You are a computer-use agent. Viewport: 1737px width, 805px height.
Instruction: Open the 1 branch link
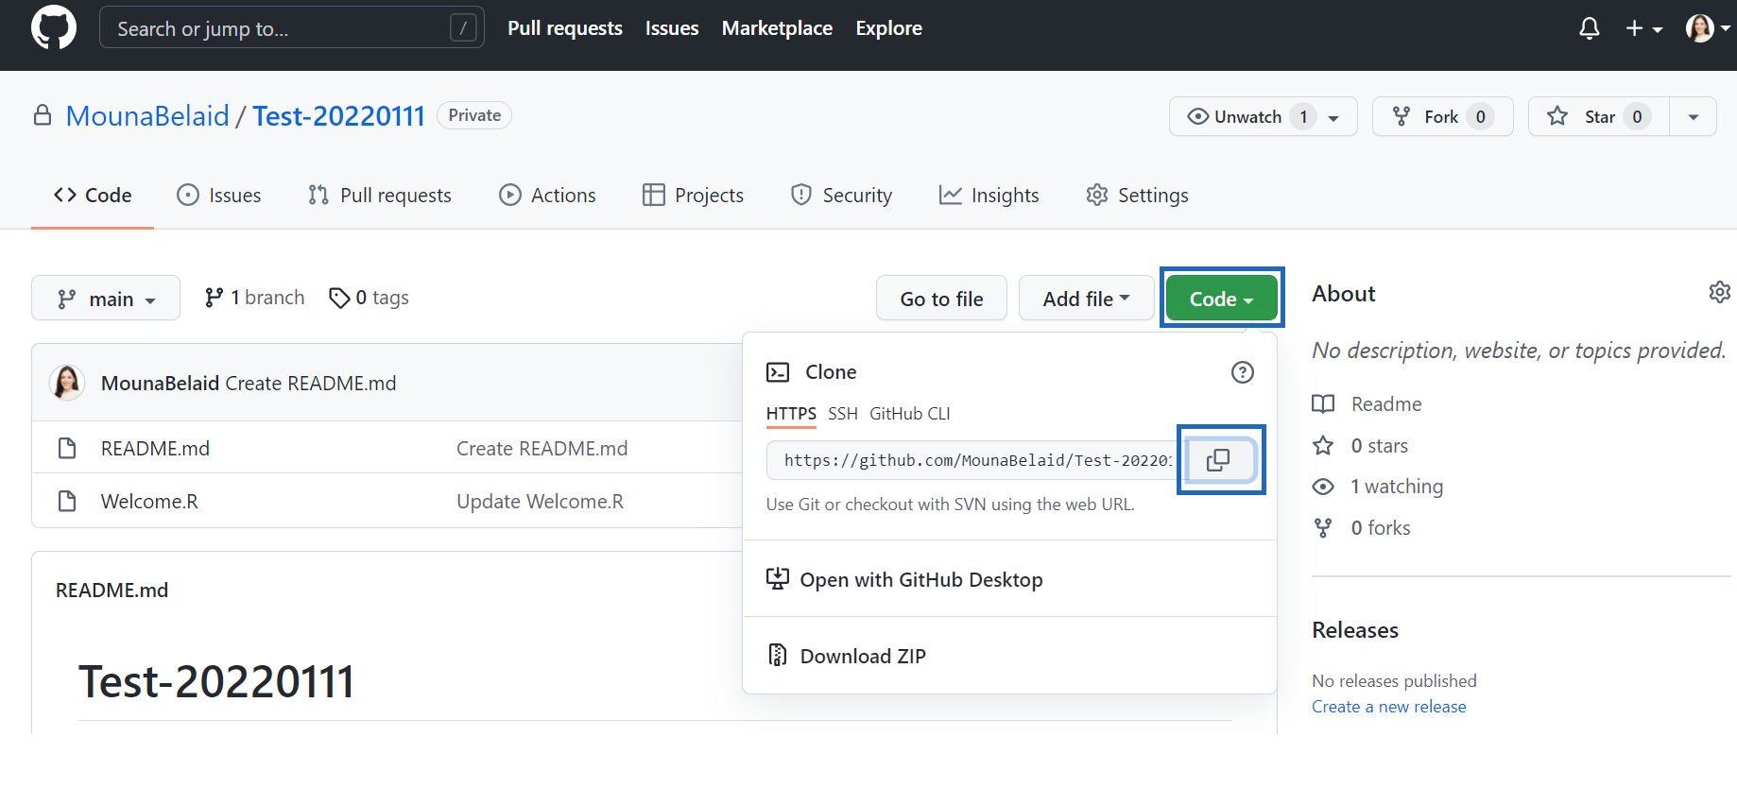[x=254, y=298]
